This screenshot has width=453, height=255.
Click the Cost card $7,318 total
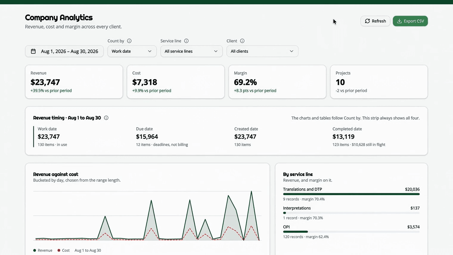point(145,82)
